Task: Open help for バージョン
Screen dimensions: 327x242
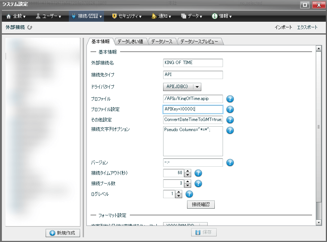Action: tap(230, 163)
